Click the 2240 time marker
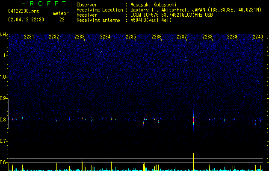 [258, 36]
